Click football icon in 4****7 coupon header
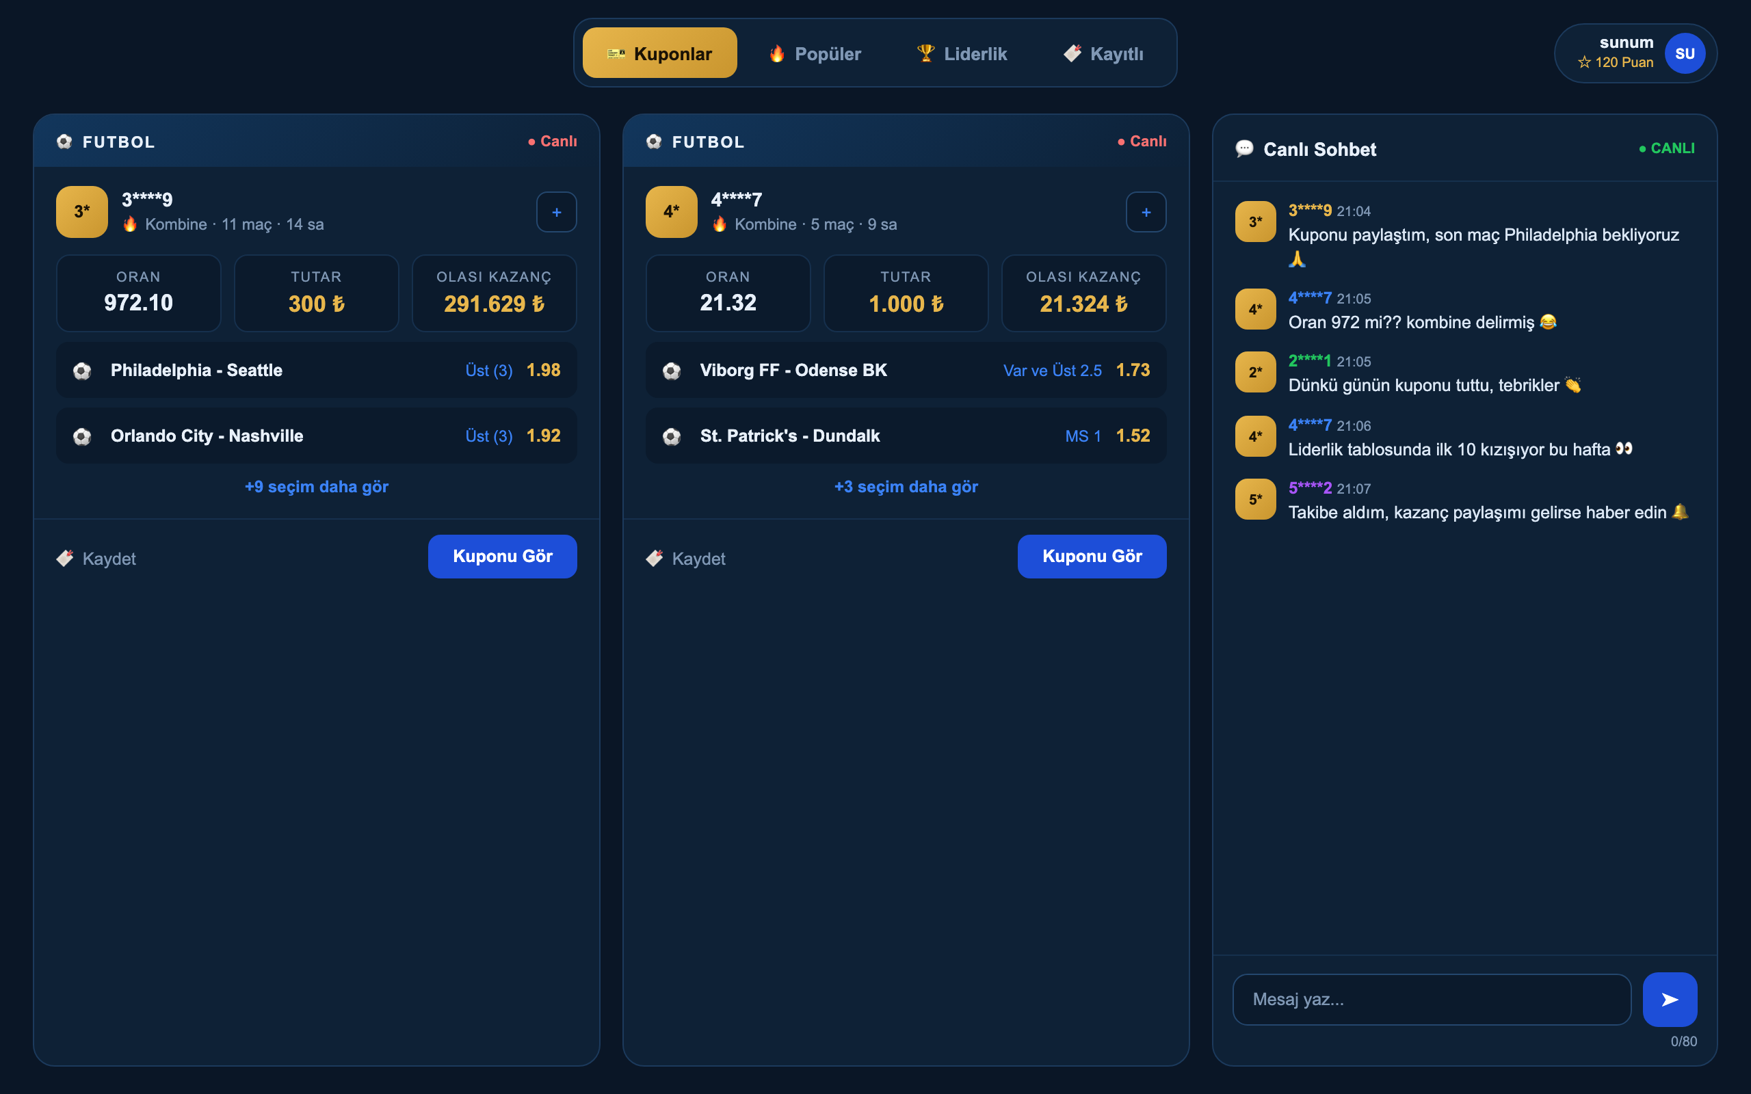The image size is (1751, 1094). click(654, 142)
